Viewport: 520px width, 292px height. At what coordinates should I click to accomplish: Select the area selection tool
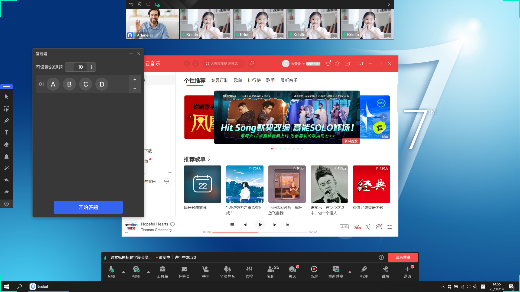[6, 109]
